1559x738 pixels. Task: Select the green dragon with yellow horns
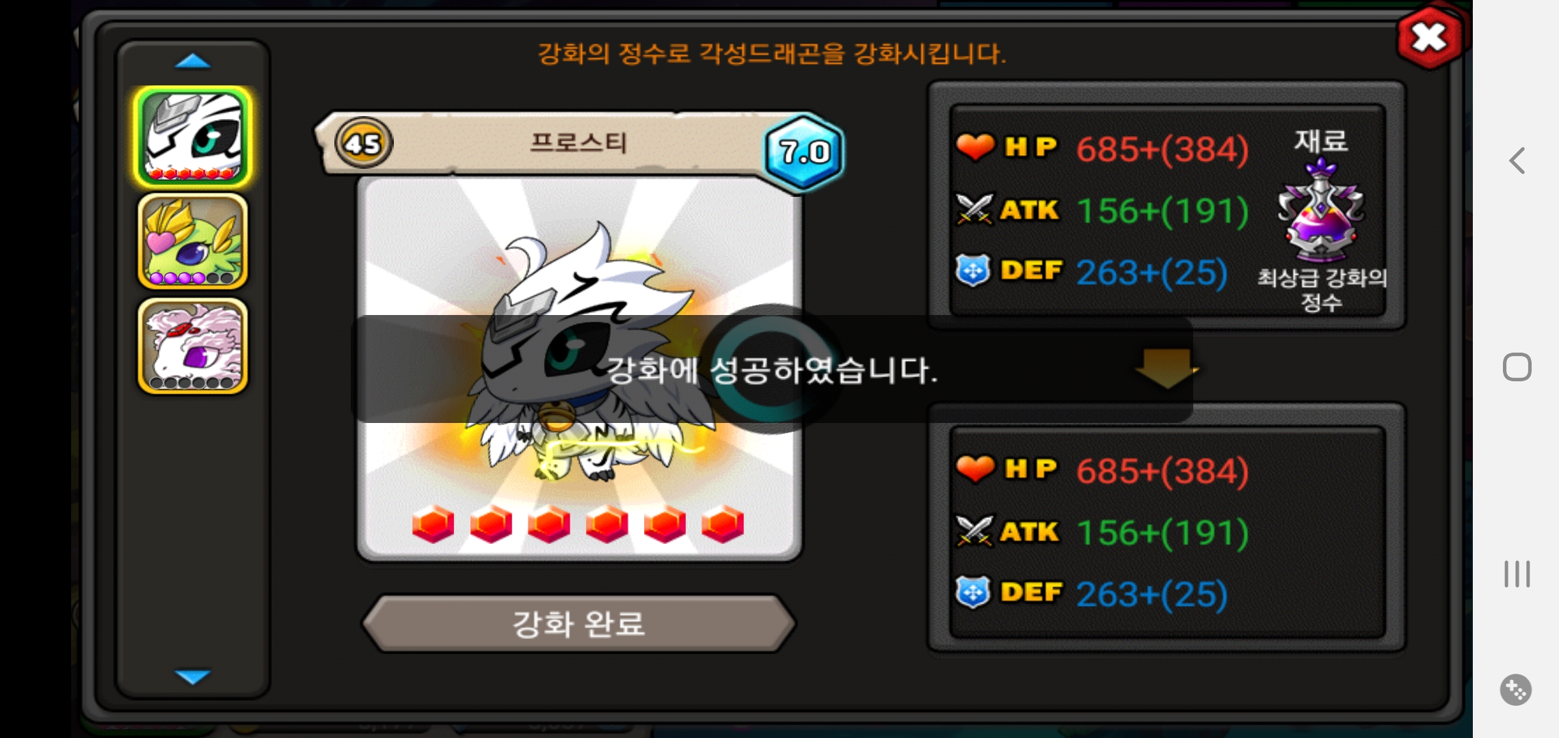(x=193, y=241)
